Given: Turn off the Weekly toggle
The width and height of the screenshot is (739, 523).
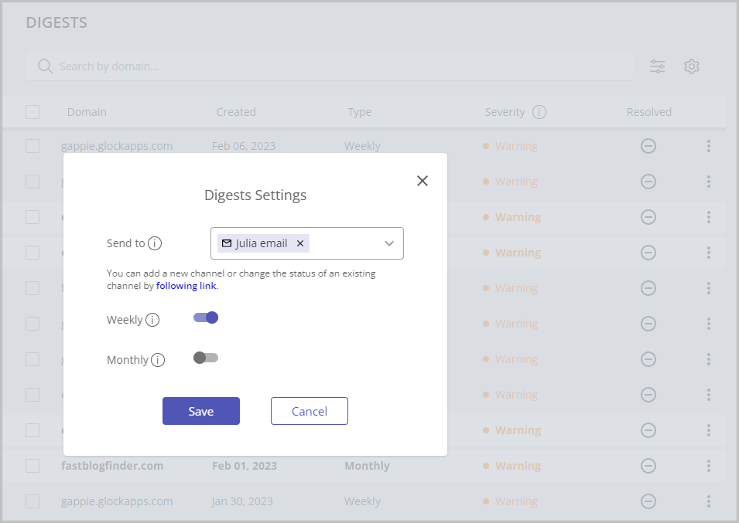Looking at the screenshot, I should [x=206, y=318].
